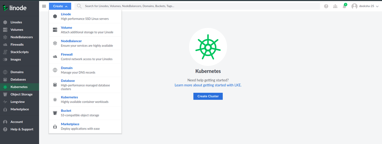
Task: Choose Firewall in the Create menu
Action: point(85,57)
